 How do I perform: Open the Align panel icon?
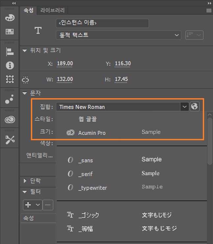coord(10,52)
